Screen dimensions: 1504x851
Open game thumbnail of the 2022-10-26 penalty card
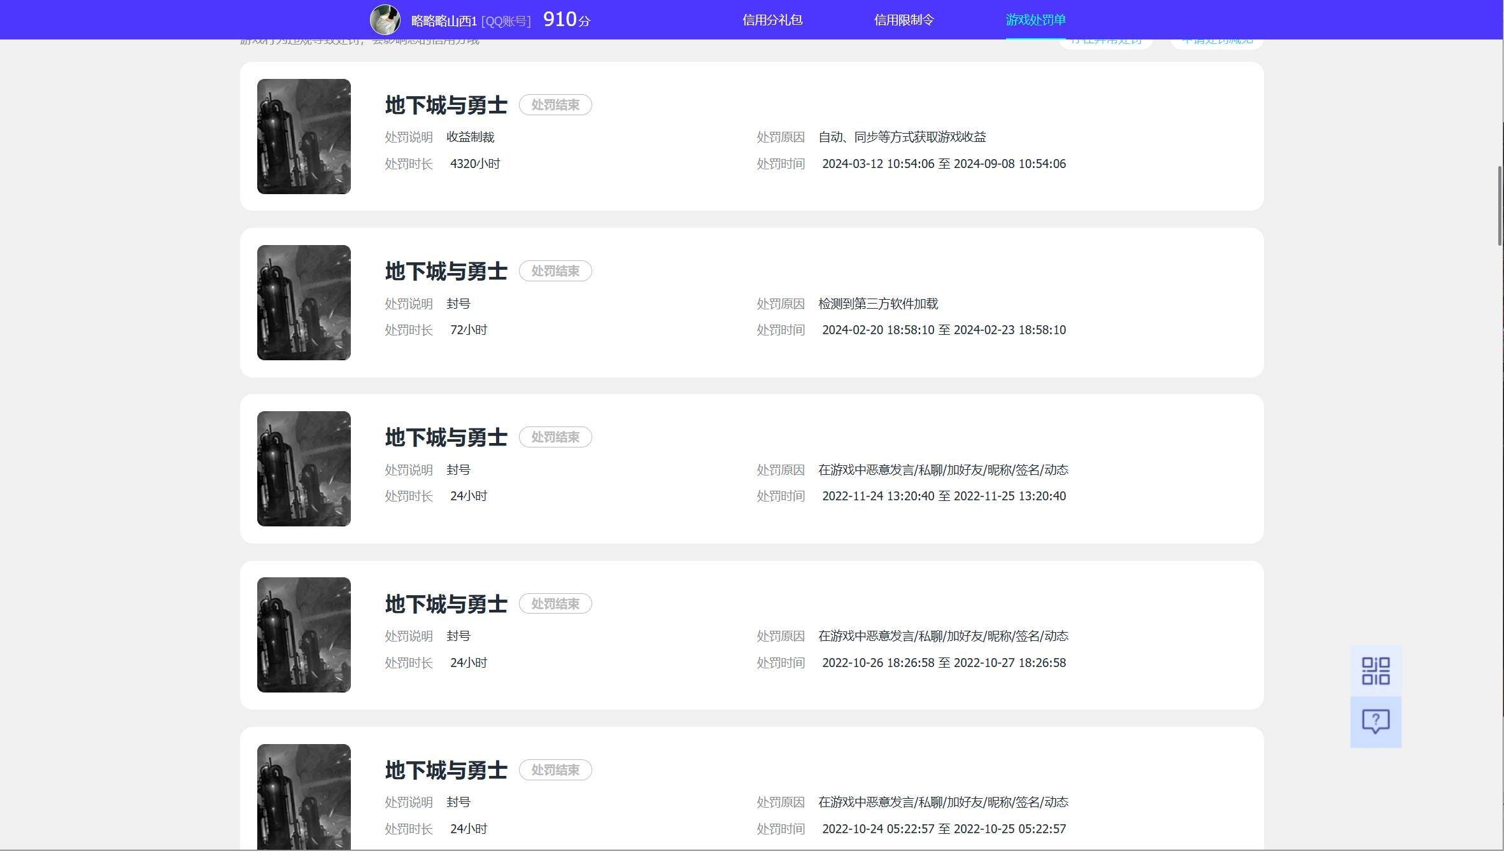coord(304,635)
